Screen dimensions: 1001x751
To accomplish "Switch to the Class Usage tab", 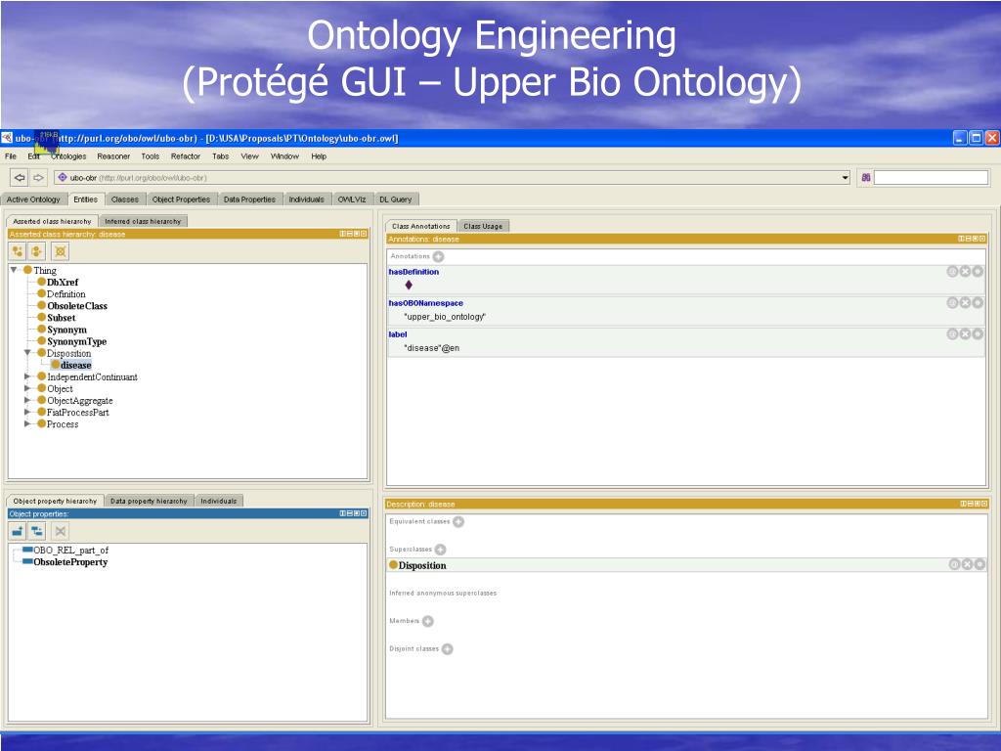I will (x=483, y=226).
